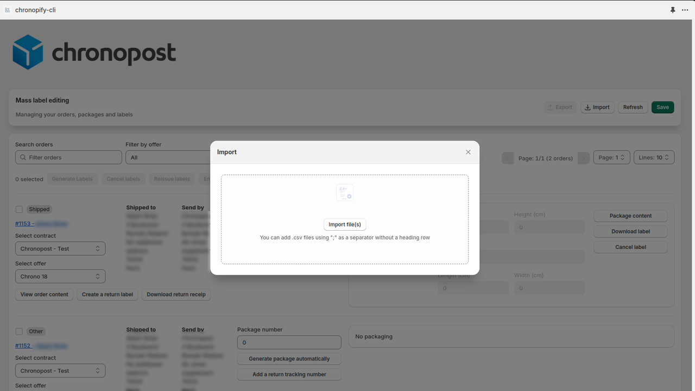Click the csv separator hint text
This screenshot has height=391, width=695.
tap(345, 237)
